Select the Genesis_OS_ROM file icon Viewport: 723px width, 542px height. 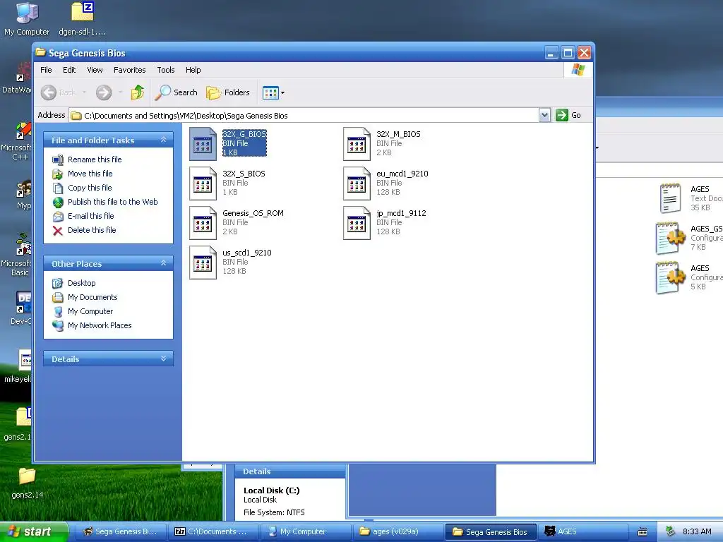[x=203, y=223]
